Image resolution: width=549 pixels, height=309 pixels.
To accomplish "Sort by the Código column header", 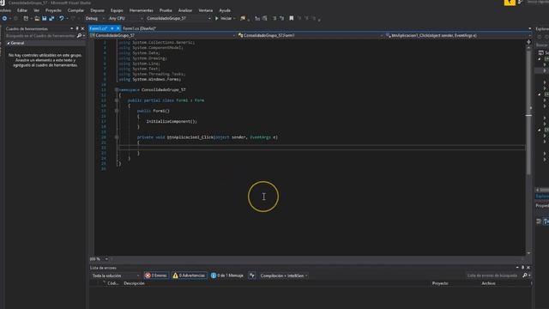I will 112,283.
